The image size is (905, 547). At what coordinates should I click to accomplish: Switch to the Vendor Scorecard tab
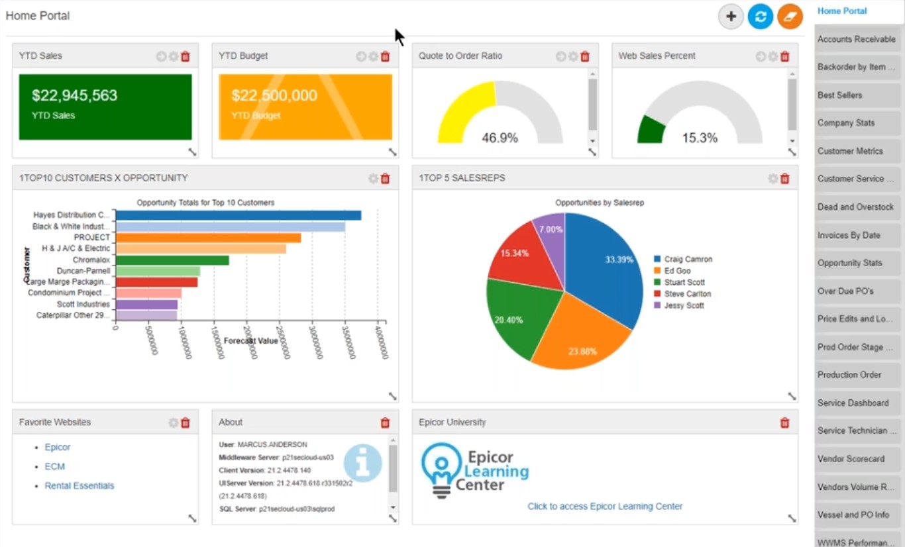click(x=851, y=459)
